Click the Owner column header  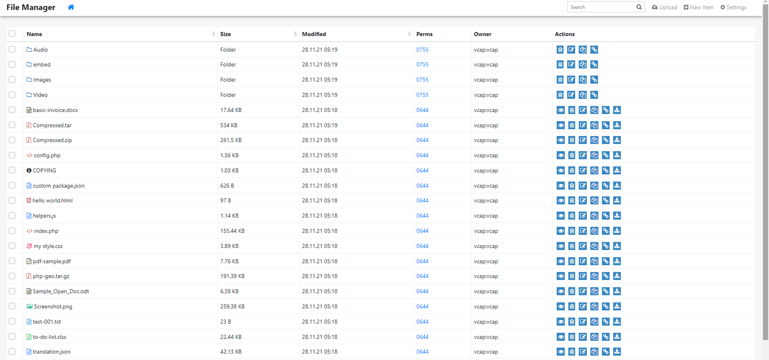click(x=483, y=34)
